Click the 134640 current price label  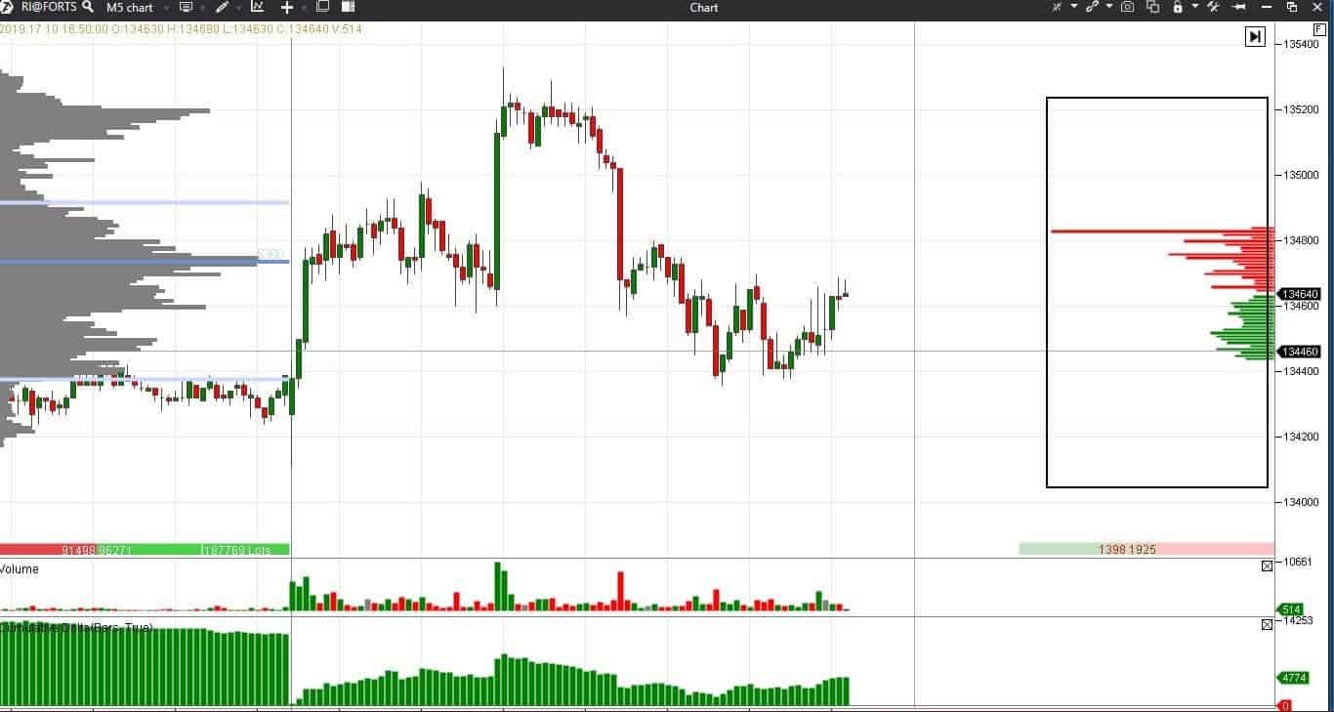pos(1301,294)
